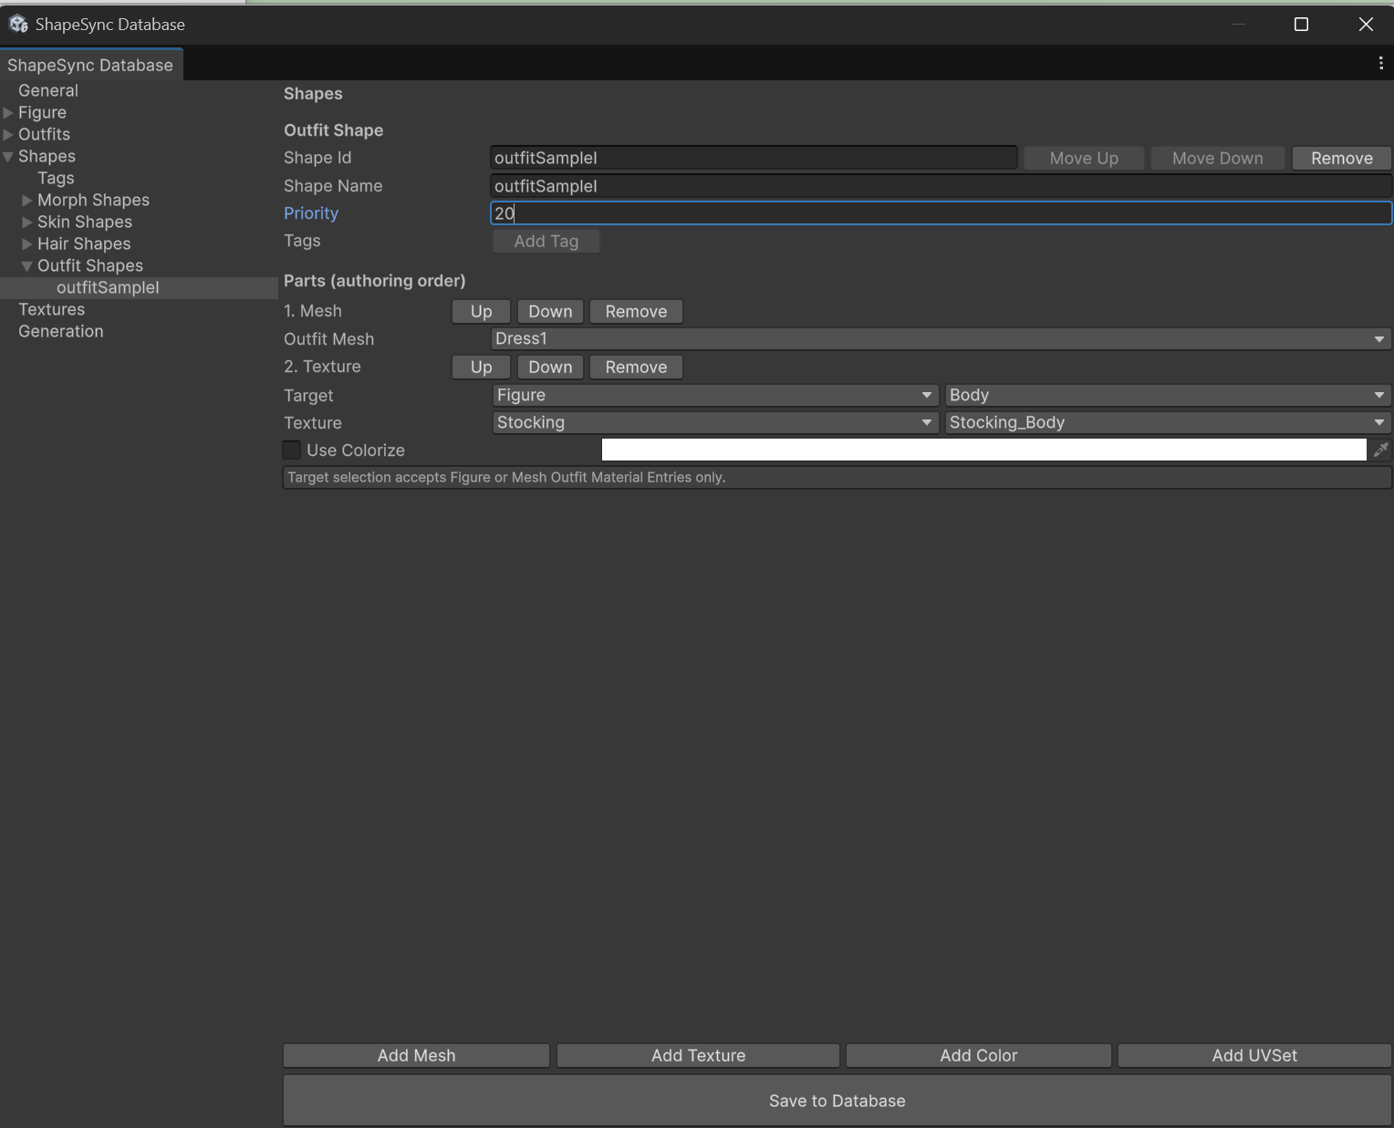The image size is (1394, 1128).
Task: Click the Add Mesh button
Action: pos(416,1055)
